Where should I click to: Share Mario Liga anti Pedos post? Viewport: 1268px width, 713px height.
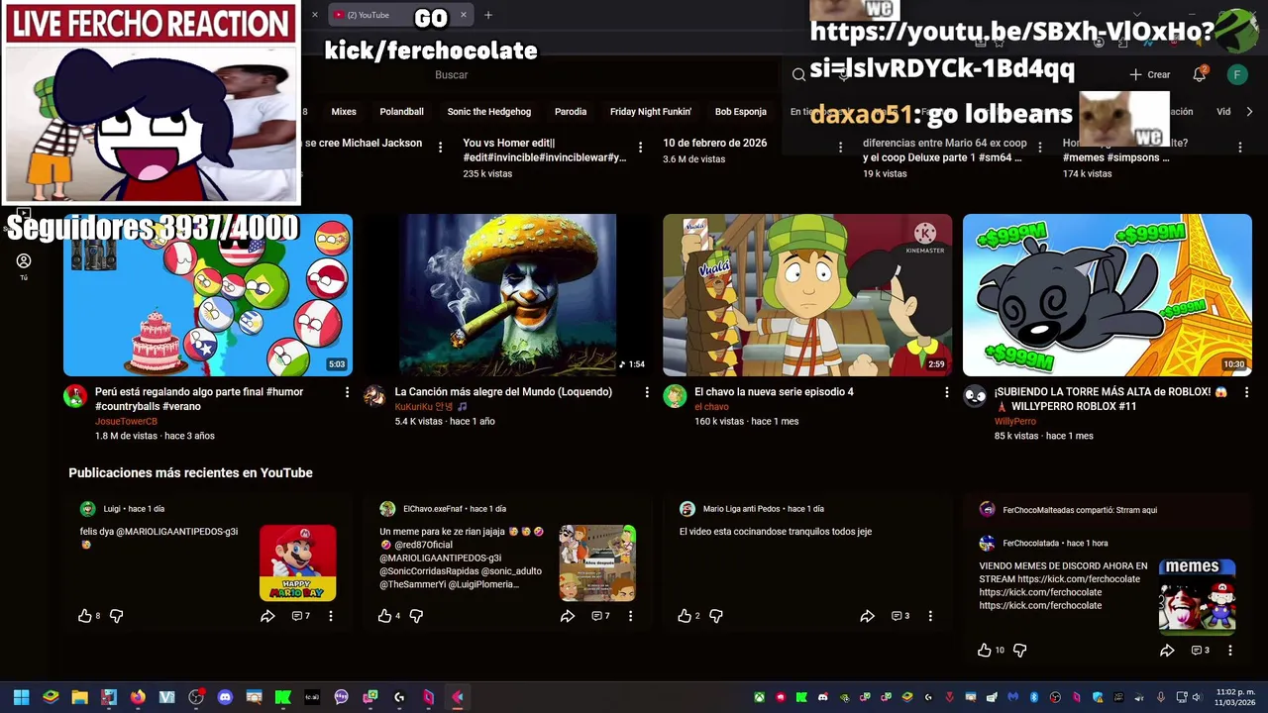pyautogui.click(x=867, y=616)
